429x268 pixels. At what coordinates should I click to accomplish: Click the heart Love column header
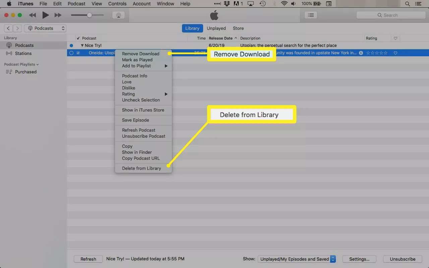[x=395, y=38]
